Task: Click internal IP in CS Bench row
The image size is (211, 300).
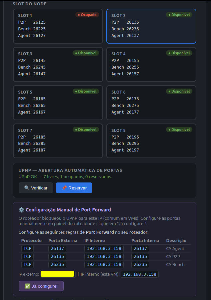Action: click(x=104, y=265)
